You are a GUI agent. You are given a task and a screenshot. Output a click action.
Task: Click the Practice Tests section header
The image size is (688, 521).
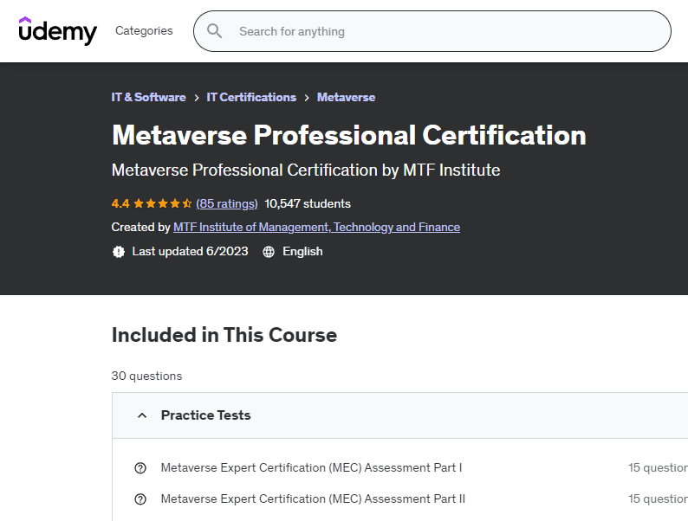point(206,415)
